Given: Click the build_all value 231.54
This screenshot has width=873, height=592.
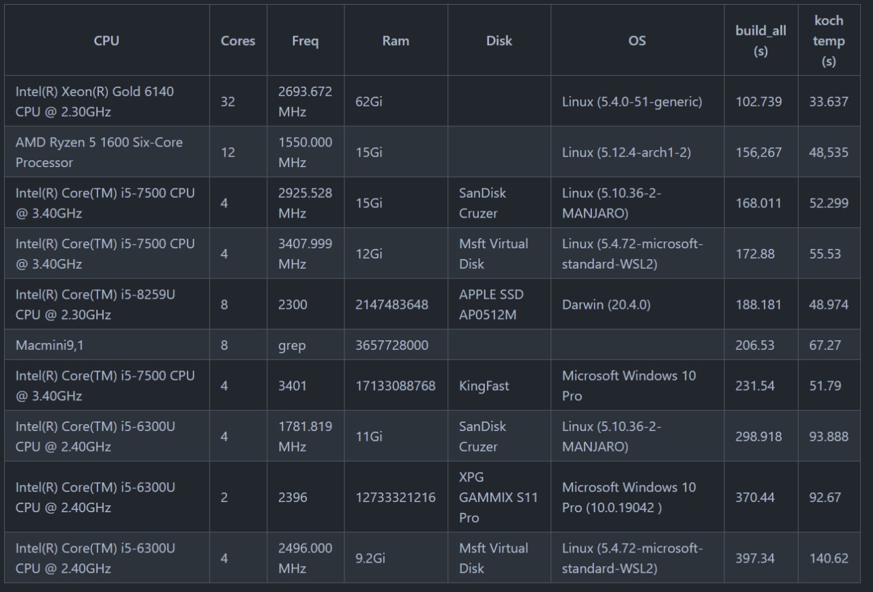Looking at the screenshot, I should point(755,385).
